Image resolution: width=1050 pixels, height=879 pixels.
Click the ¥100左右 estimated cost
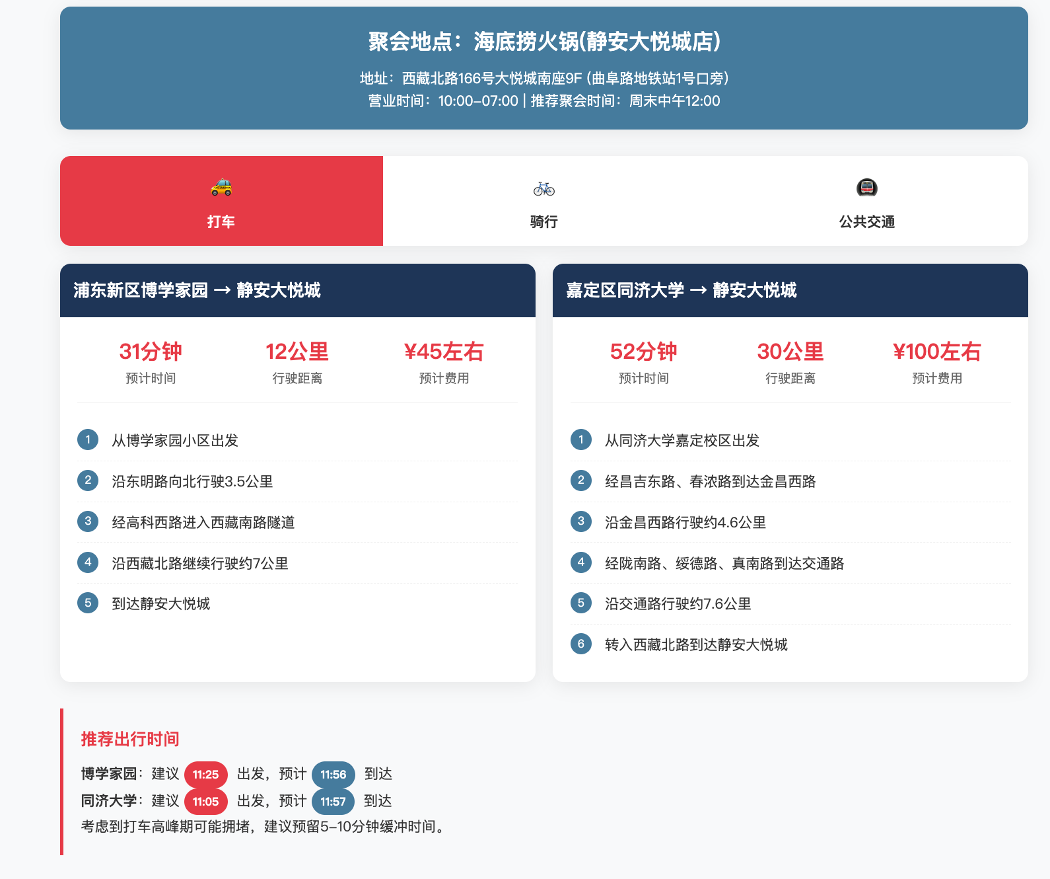click(937, 352)
